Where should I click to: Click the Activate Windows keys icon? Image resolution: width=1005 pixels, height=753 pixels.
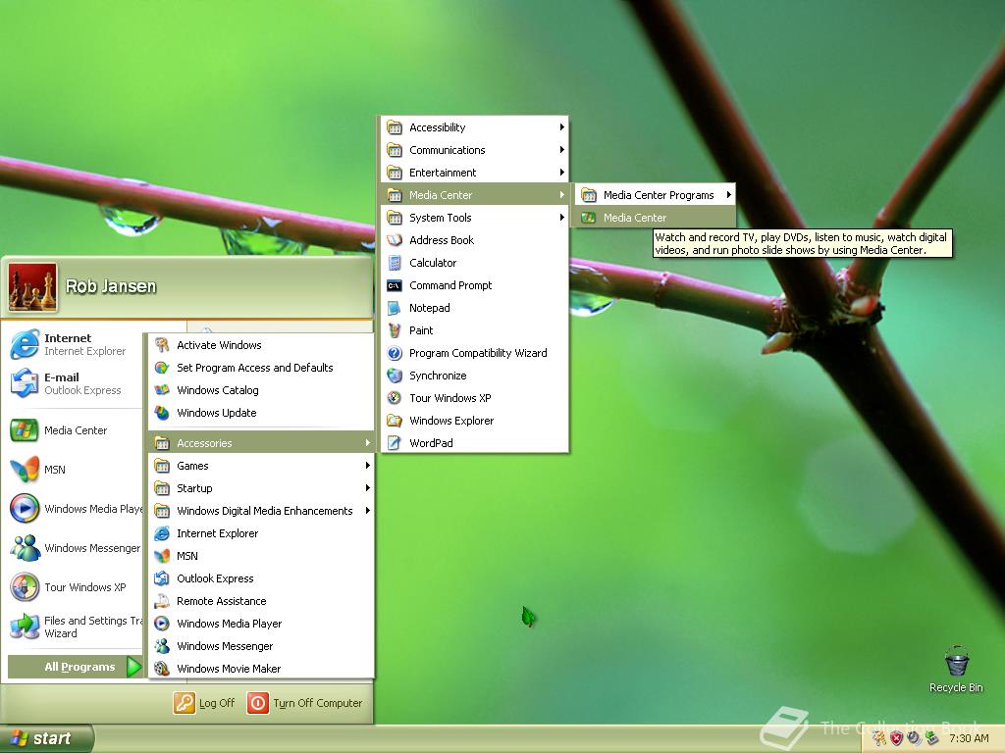(162, 345)
